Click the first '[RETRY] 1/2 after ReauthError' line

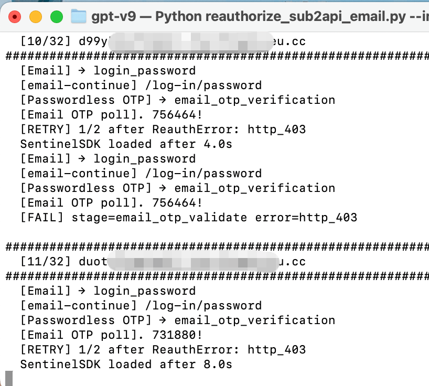(x=163, y=129)
